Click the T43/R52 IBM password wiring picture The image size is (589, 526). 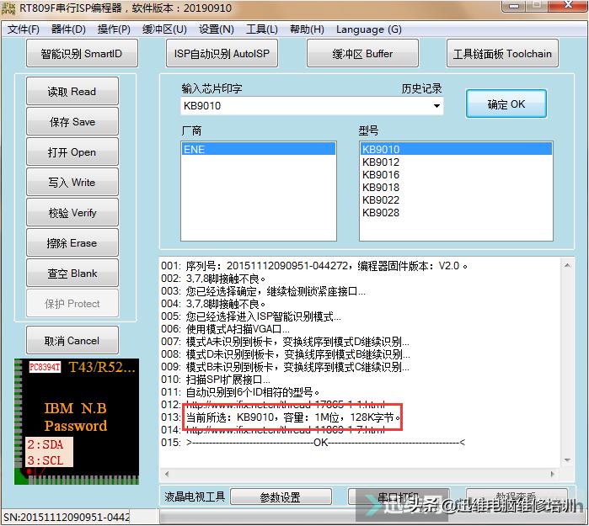(77, 422)
